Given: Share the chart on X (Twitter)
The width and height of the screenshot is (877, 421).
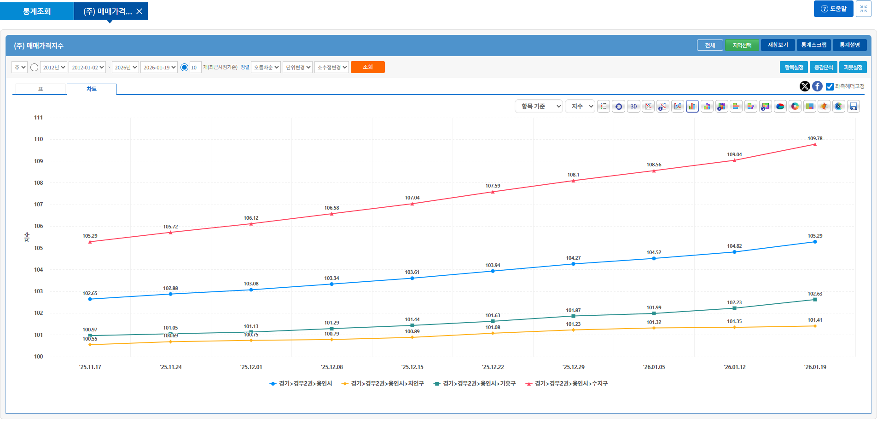Looking at the screenshot, I should coord(805,86).
